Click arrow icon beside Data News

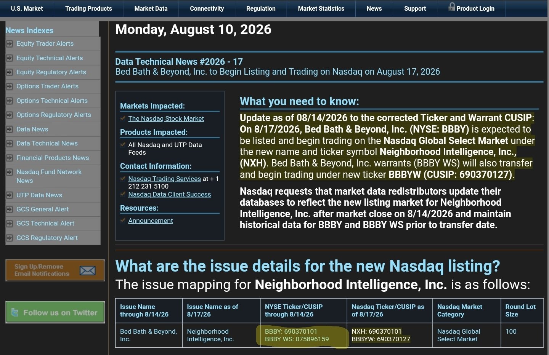(9, 130)
